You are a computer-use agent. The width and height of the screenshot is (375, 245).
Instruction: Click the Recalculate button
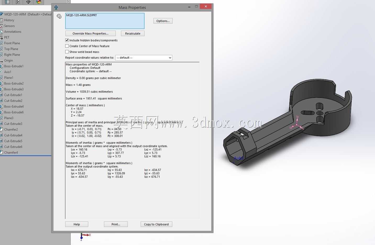(133, 34)
